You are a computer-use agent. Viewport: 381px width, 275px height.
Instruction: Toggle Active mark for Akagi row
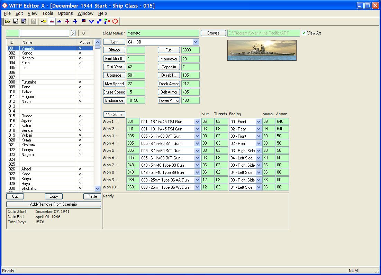(80, 169)
